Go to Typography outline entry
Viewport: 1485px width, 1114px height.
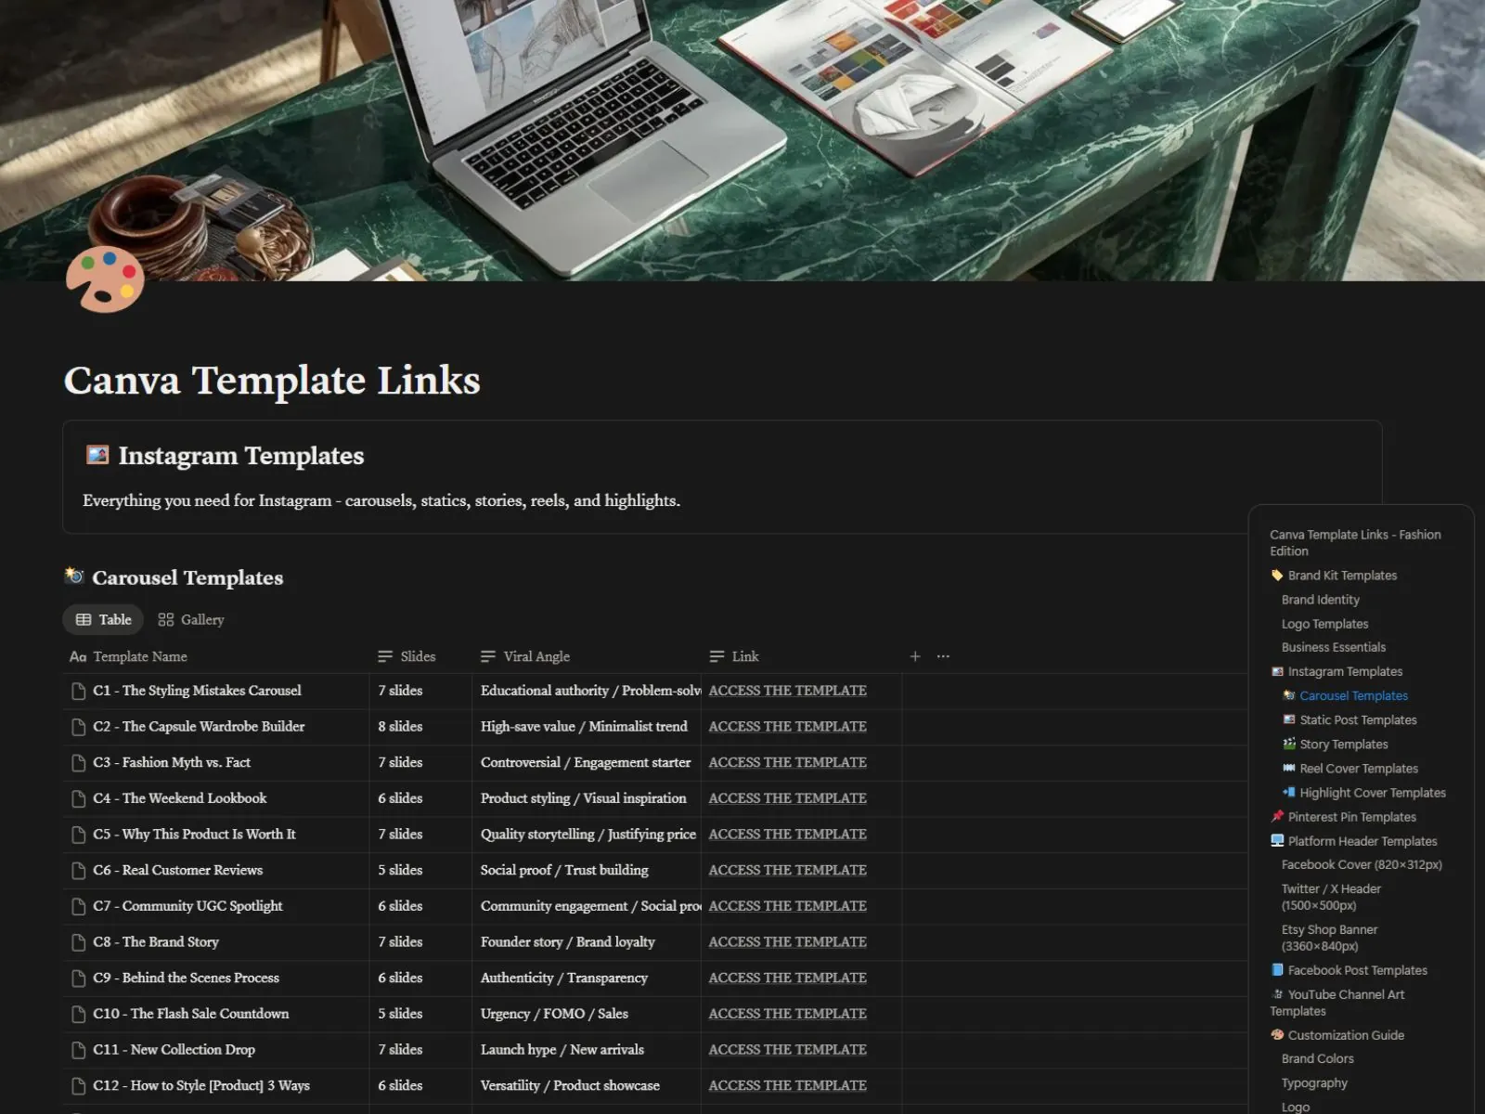click(1314, 1083)
